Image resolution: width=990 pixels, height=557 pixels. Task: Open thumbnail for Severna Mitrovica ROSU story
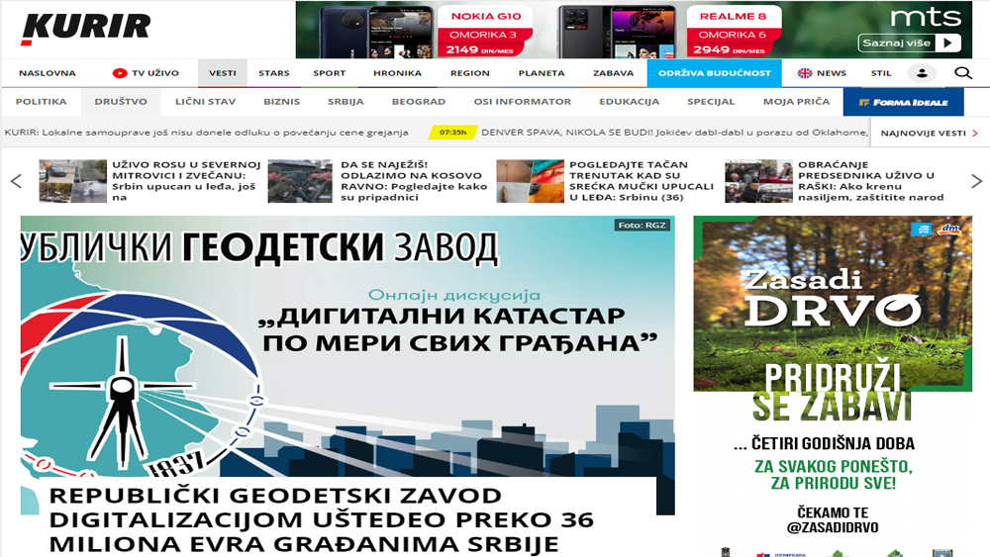[72, 181]
